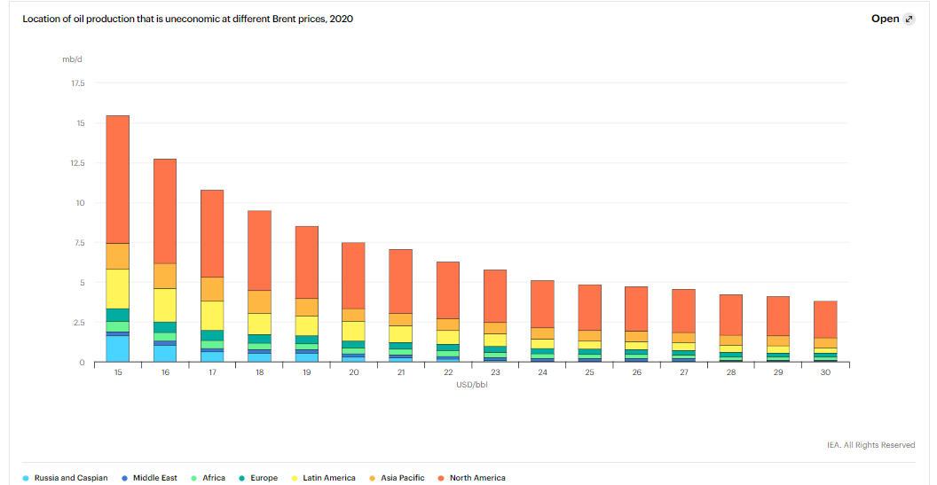The width and height of the screenshot is (937, 485).
Task: Select Asia Pacific segment of the 22 USD bar
Action: click(x=448, y=325)
